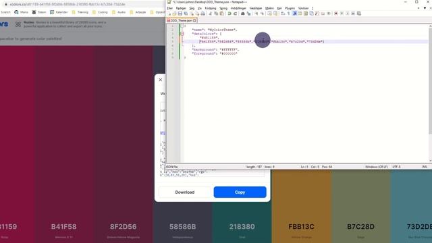
Task: Click the Save Recorded Macro icon
Action: [358, 13]
